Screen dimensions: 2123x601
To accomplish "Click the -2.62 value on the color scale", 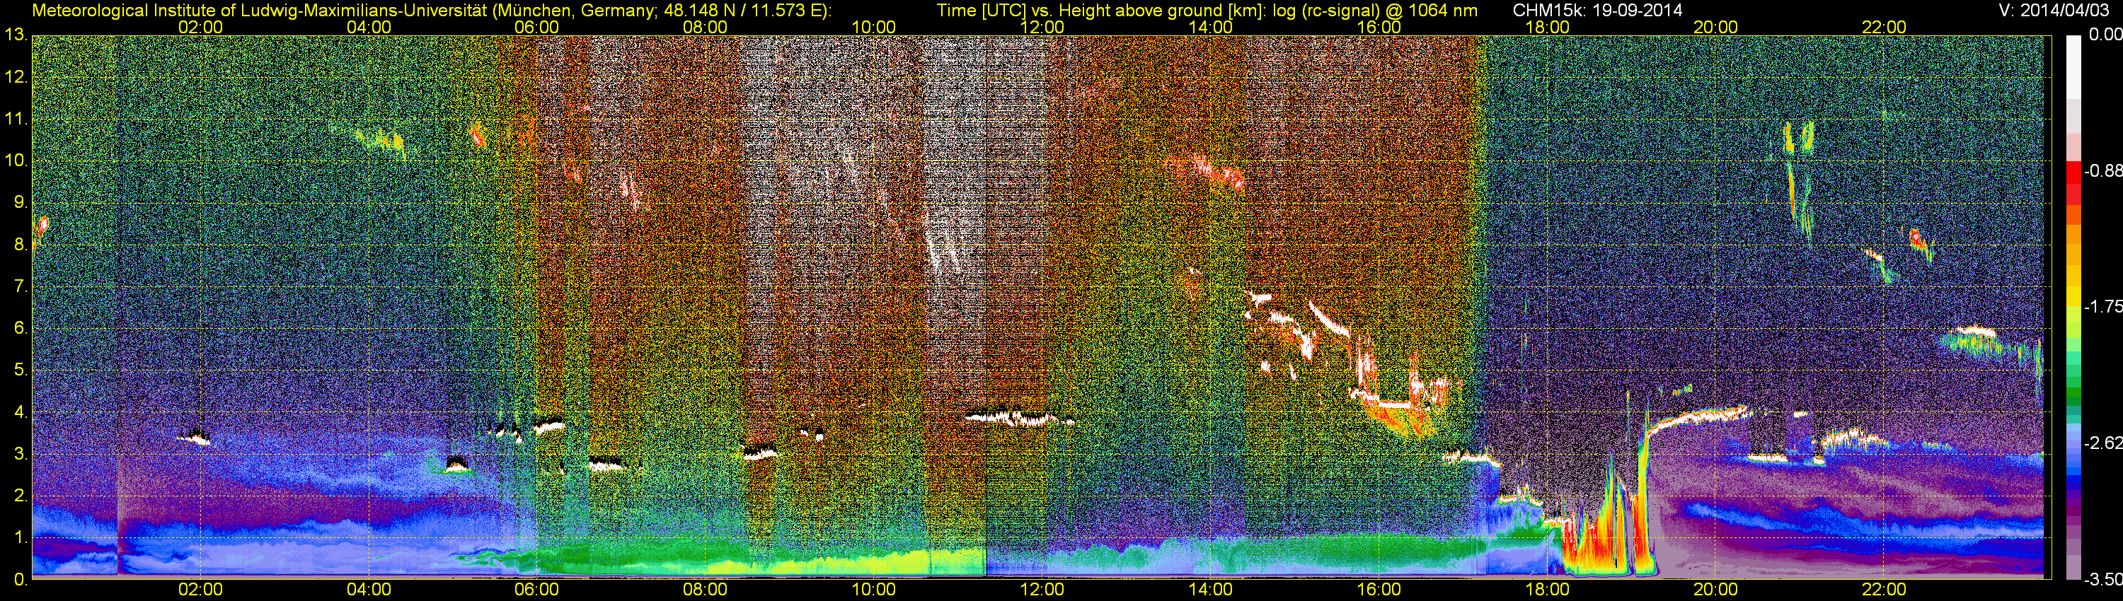I will [x=2102, y=444].
